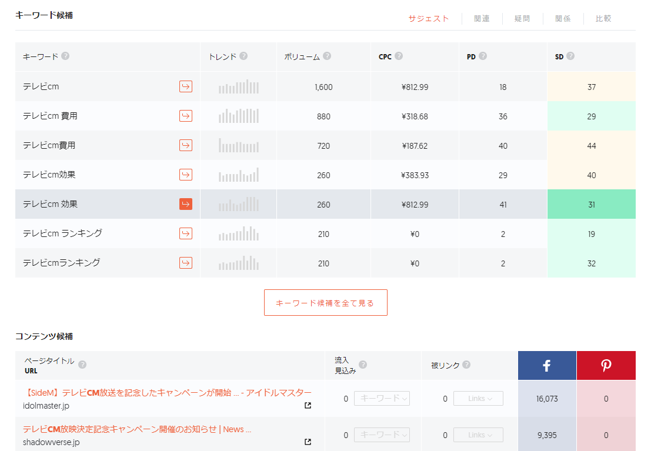This screenshot has height=451, width=651.
Task: Select keyword テレビcm 費用 (with space)
Action: click(x=50, y=116)
